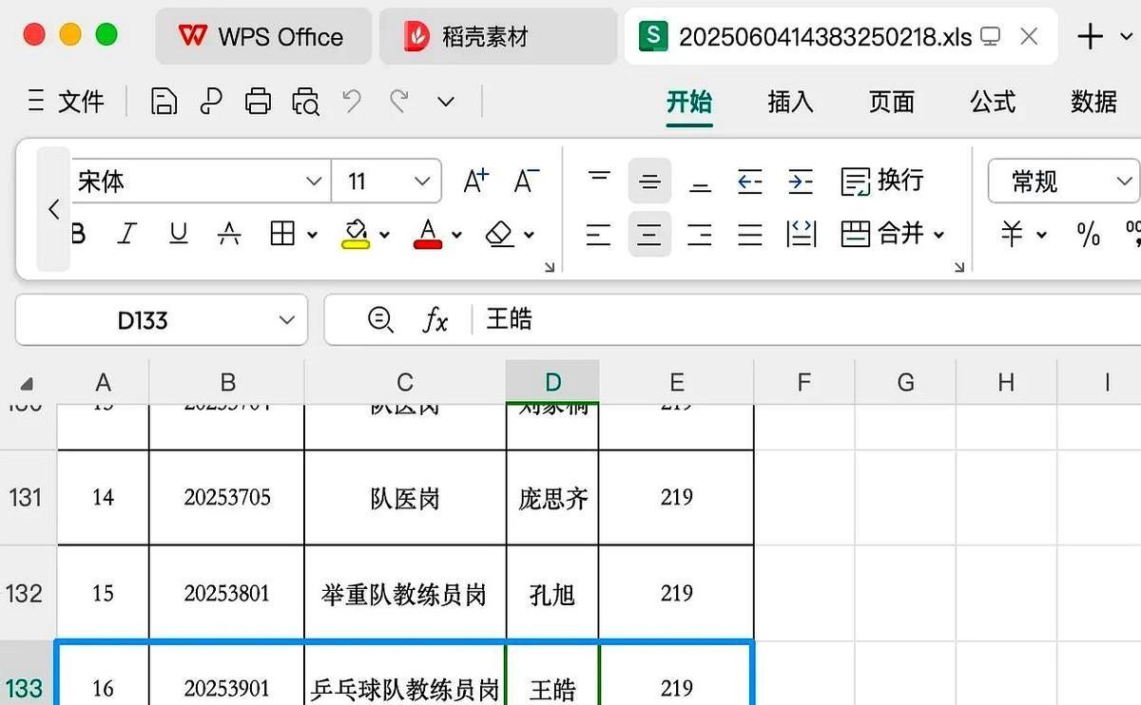Screen dimensions: 1141x705
Task: Switch to the 公式 ribbon tab
Action: point(993,102)
